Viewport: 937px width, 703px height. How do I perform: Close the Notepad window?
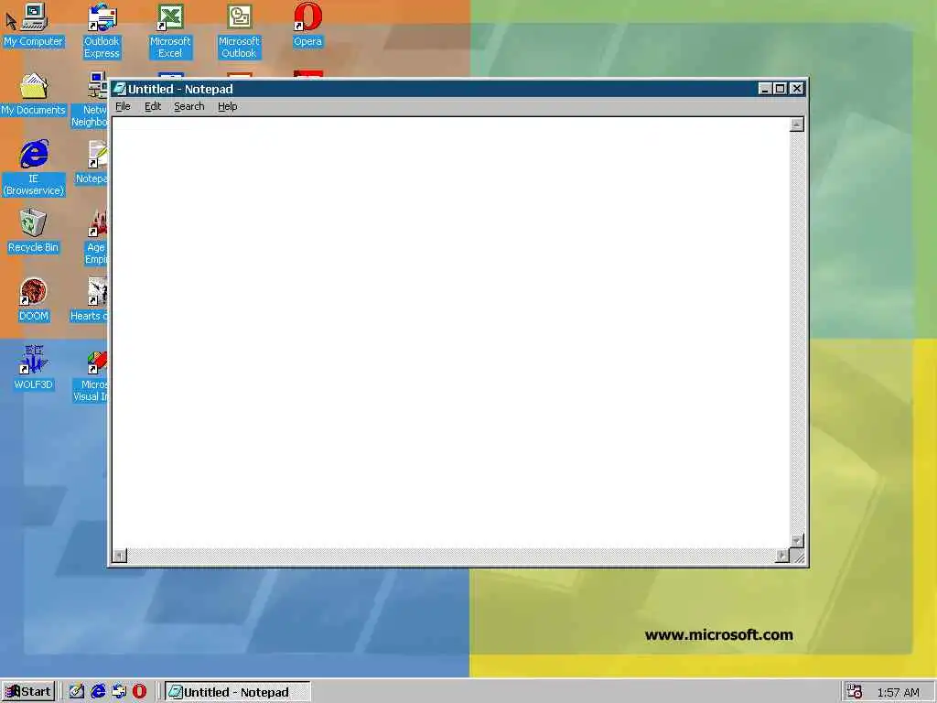[x=797, y=89]
